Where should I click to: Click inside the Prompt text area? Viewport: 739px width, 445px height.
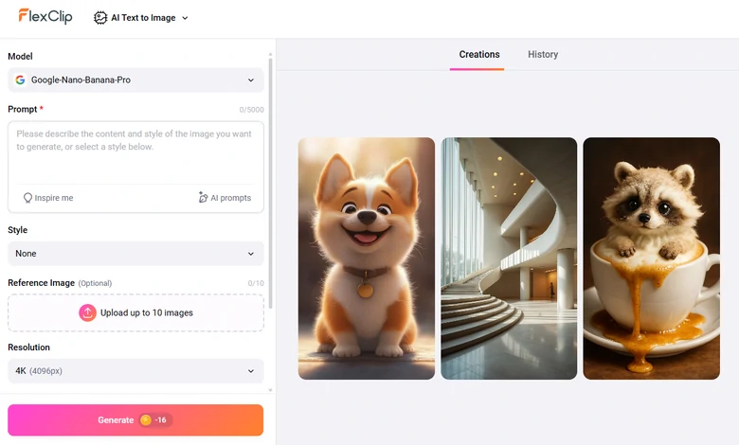[135, 153]
